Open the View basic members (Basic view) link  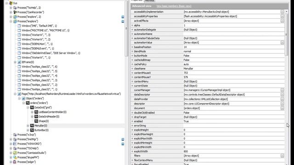click(174, 6)
